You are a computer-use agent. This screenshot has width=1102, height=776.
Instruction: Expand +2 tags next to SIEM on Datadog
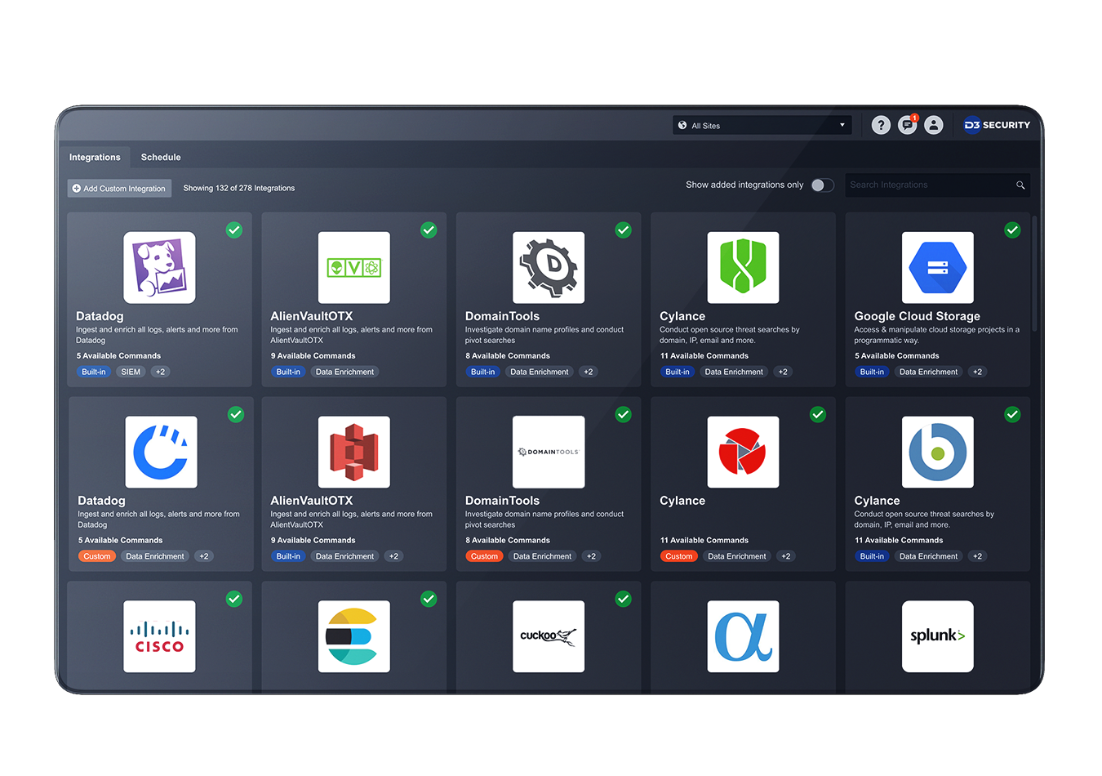tap(161, 372)
